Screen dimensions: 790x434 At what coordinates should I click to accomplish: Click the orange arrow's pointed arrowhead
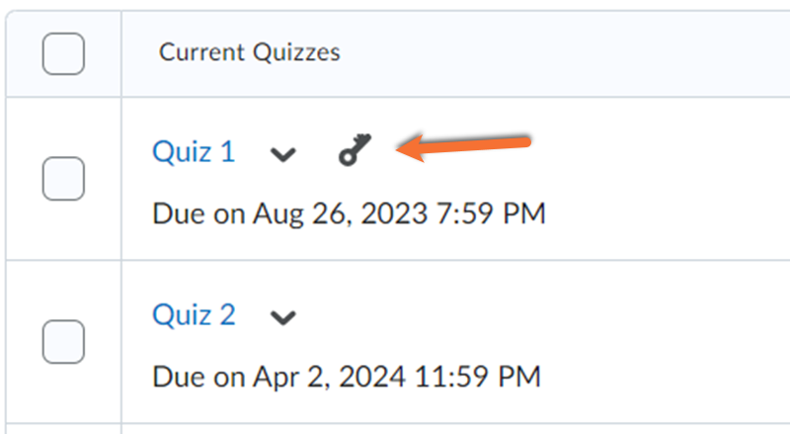tap(403, 150)
